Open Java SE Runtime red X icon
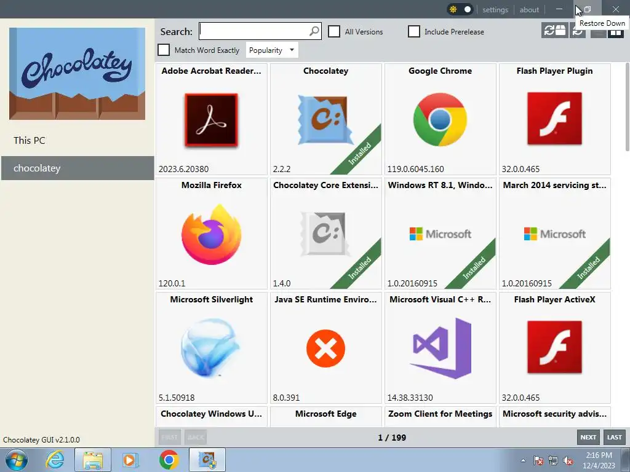Viewport: 630px width, 472px height. point(325,348)
